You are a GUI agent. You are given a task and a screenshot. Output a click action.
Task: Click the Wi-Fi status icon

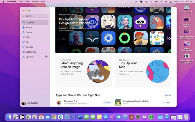coord(161,2)
